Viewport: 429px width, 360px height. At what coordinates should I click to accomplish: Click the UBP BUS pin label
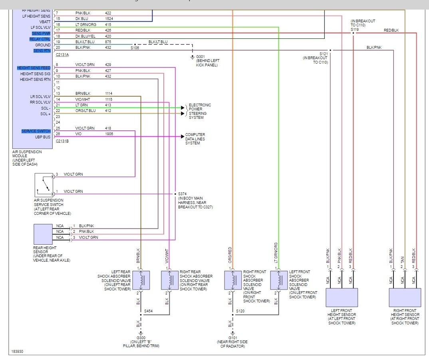click(x=43, y=137)
